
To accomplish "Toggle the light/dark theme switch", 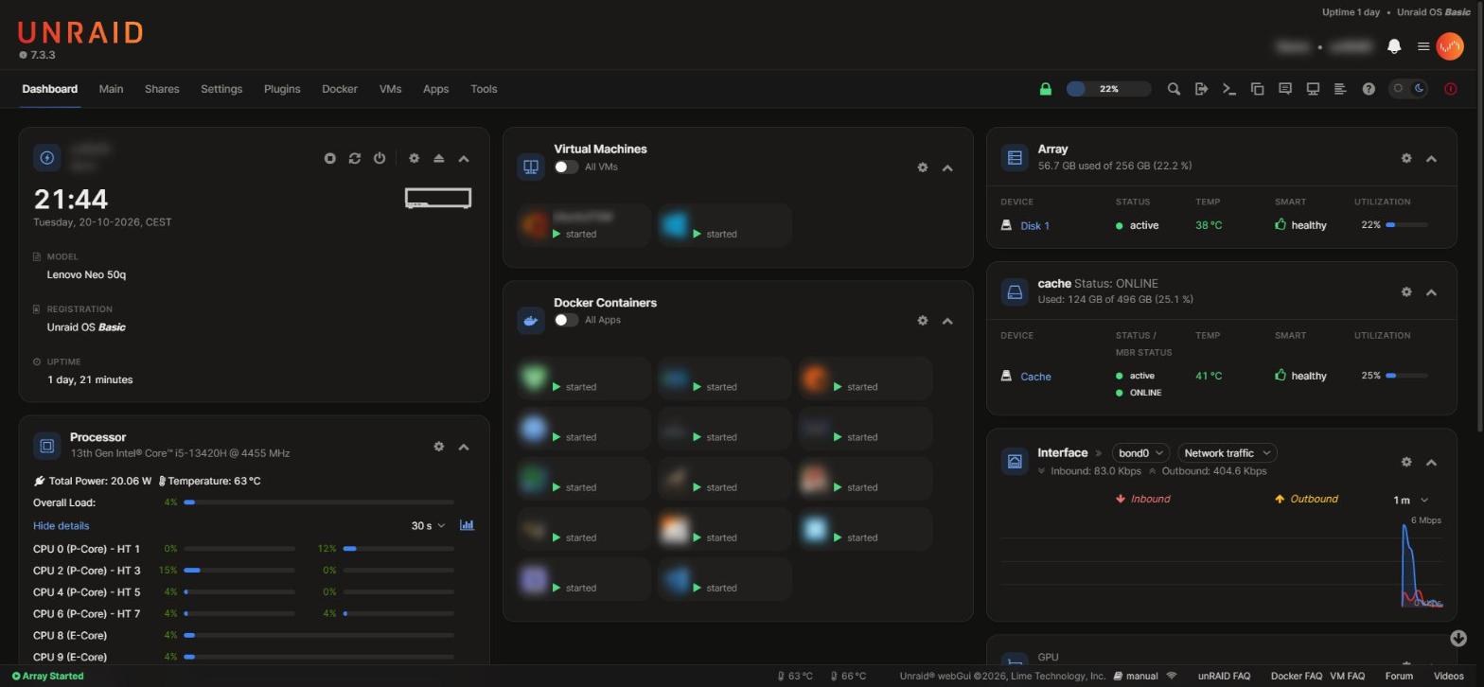I will click(x=1408, y=89).
